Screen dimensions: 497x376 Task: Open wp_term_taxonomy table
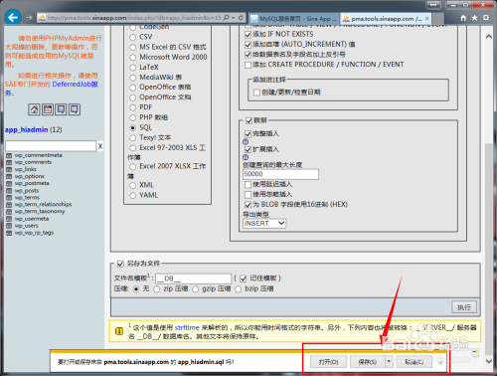coord(40,211)
